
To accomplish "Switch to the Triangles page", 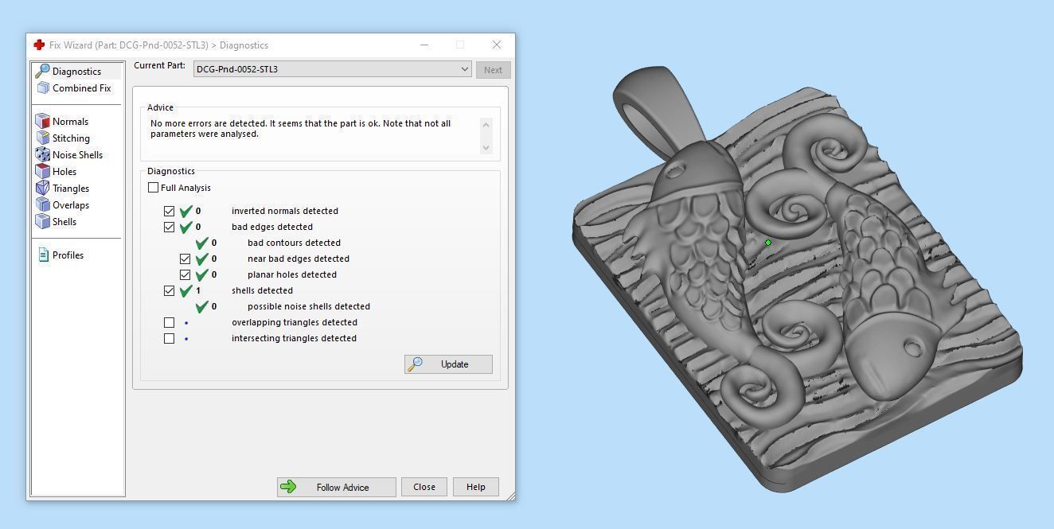I will click(71, 189).
